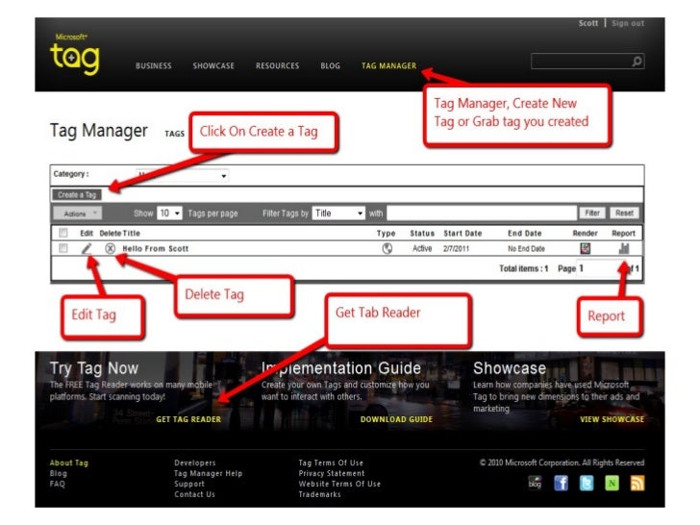Click the Tag Terms Of Use link
This screenshot has height=525, width=700.
point(331,462)
